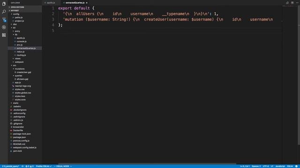Open redux.js in the file tree
This screenshot has width=300, height=168.
pyautogui.click(x=21, y=52)
